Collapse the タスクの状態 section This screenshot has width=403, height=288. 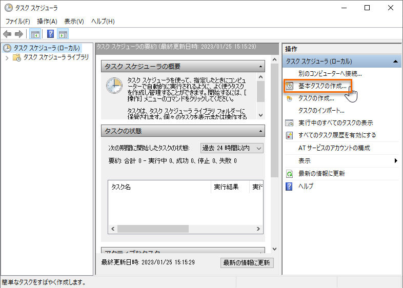pyautogui.click(x=260, y=131)
